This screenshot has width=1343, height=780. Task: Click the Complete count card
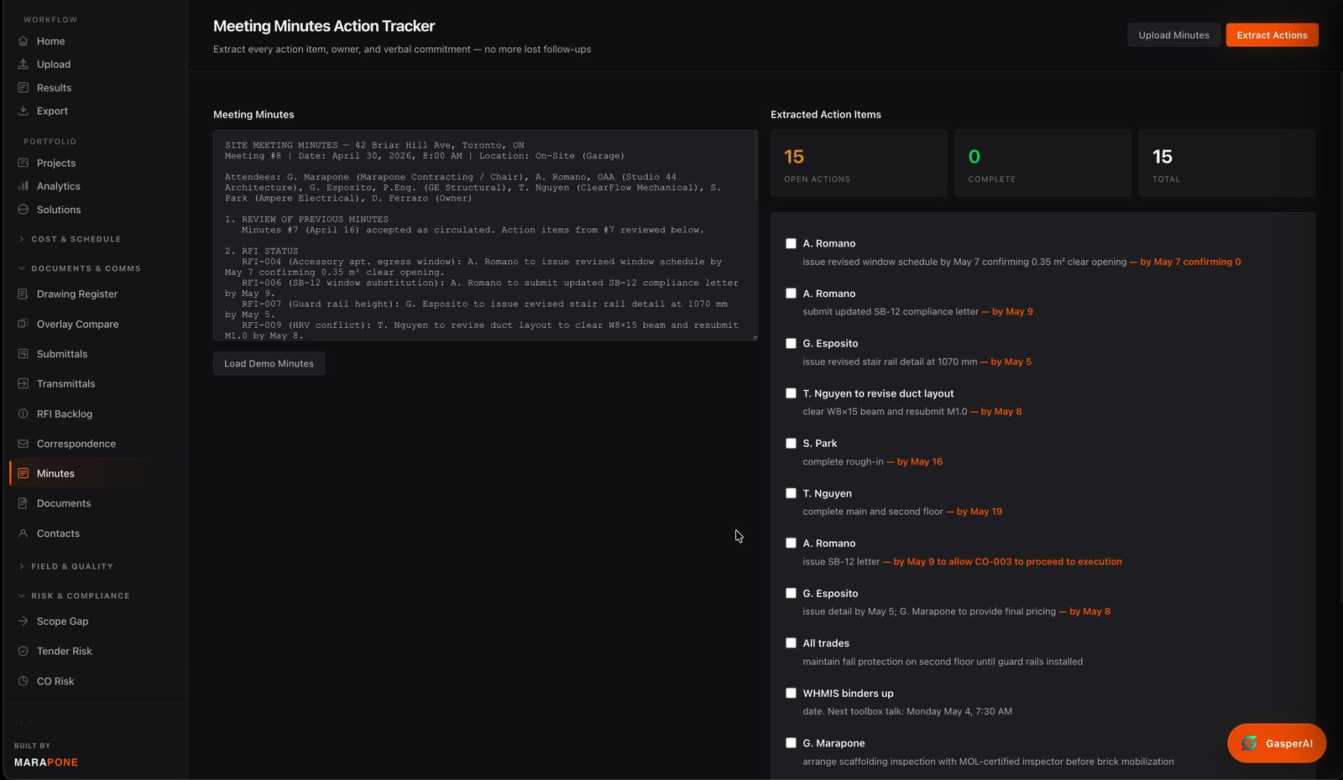(1043, 164)
